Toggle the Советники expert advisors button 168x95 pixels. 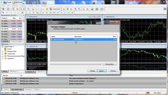click(55, 9)
